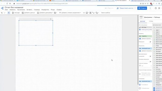Open the Ресурс menu
This screenshot has height=91, width=162.
tap(53, 10)
